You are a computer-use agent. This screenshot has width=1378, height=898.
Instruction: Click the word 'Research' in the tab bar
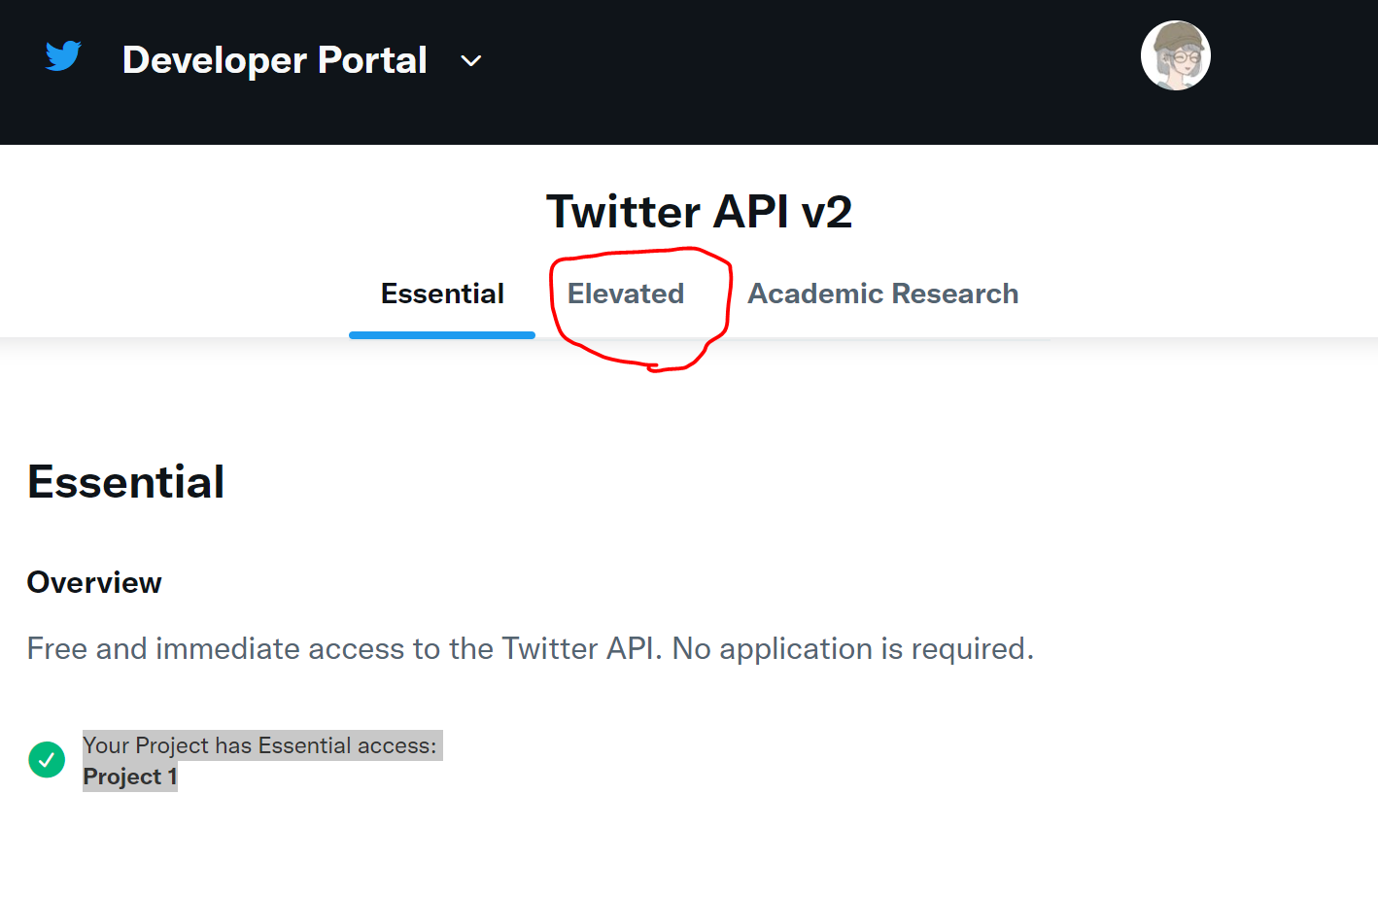955,294
